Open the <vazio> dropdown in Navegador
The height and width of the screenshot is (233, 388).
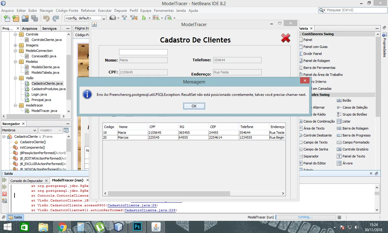pyautogui.click(x=50, y=130)
